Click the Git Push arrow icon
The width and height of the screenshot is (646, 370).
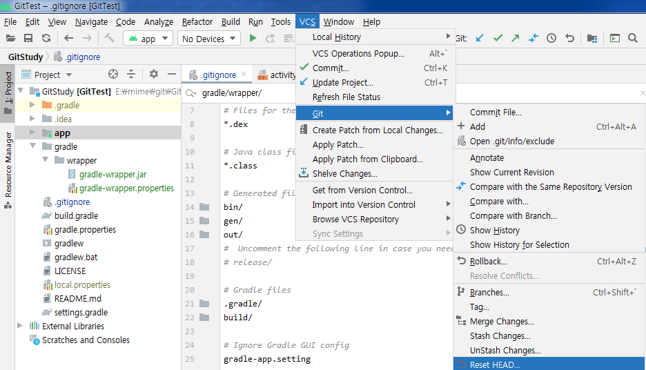tap(516, 39)
